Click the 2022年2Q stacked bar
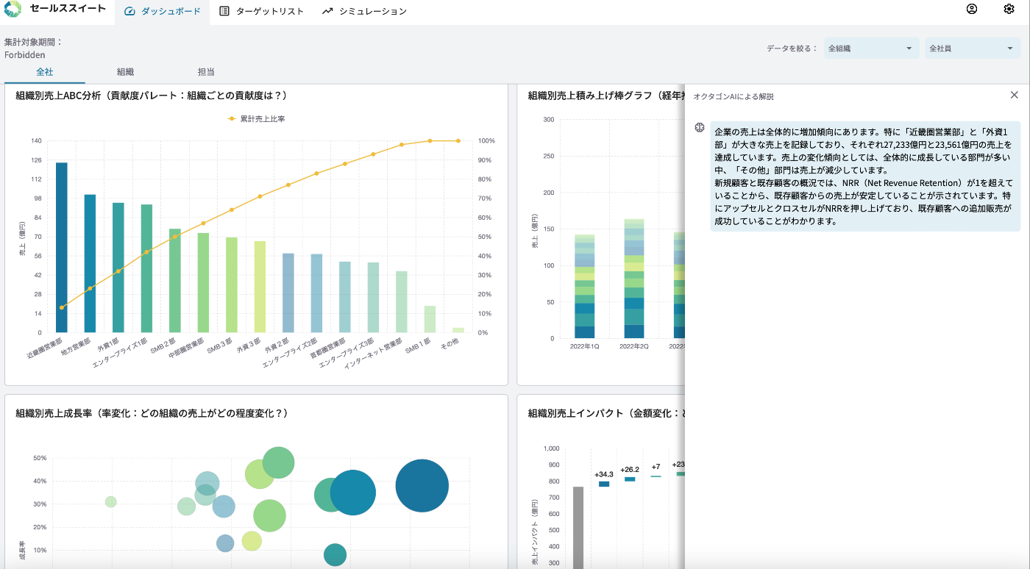 [x=633, y=279]
